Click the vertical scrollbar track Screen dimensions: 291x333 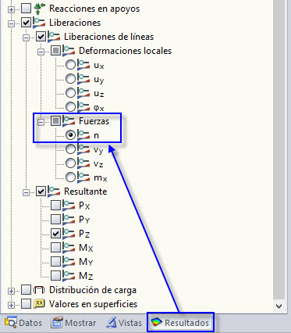[279, 150]
